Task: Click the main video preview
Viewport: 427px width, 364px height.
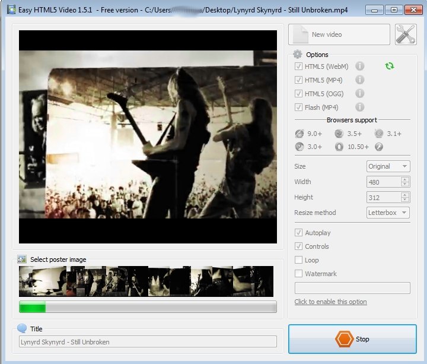Action: tap(148, 137)
